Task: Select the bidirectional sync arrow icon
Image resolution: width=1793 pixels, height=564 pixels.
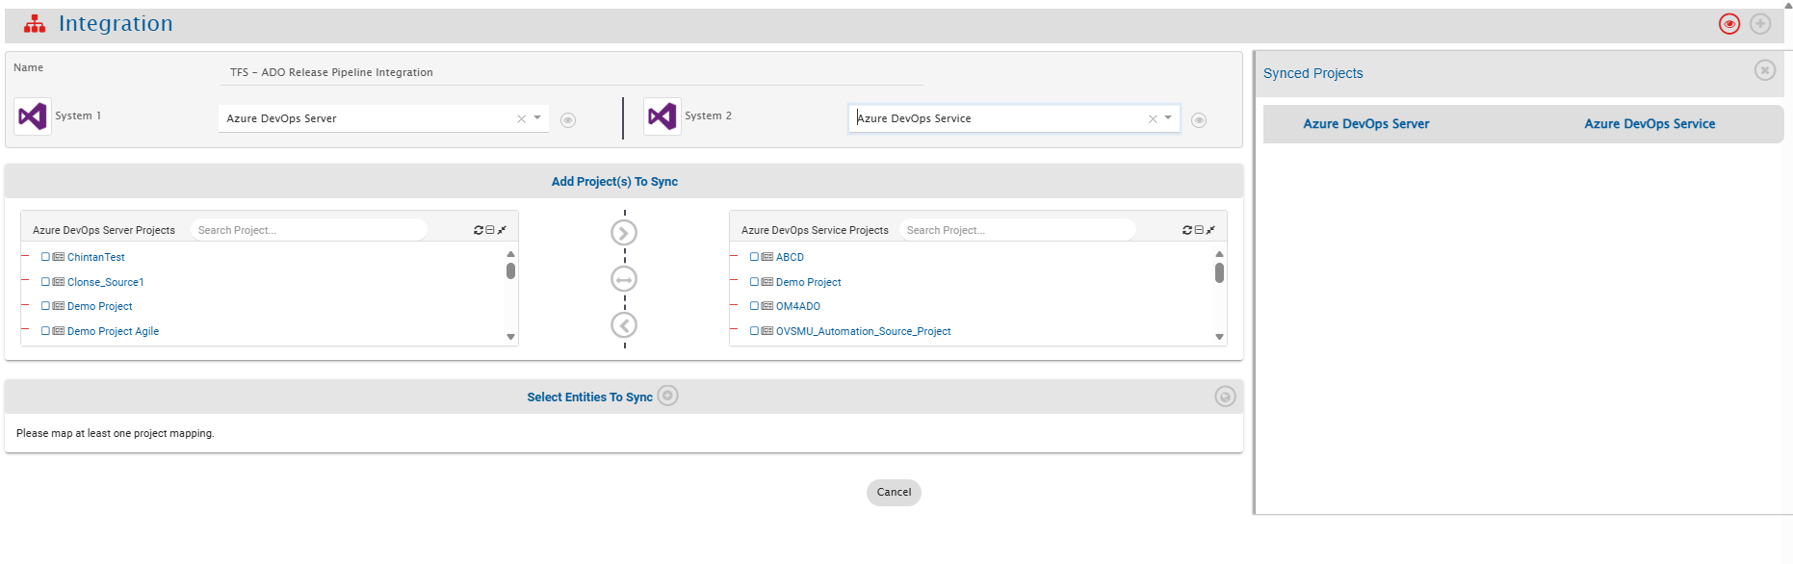Action: pyautogui.click(x=624, y=279)
